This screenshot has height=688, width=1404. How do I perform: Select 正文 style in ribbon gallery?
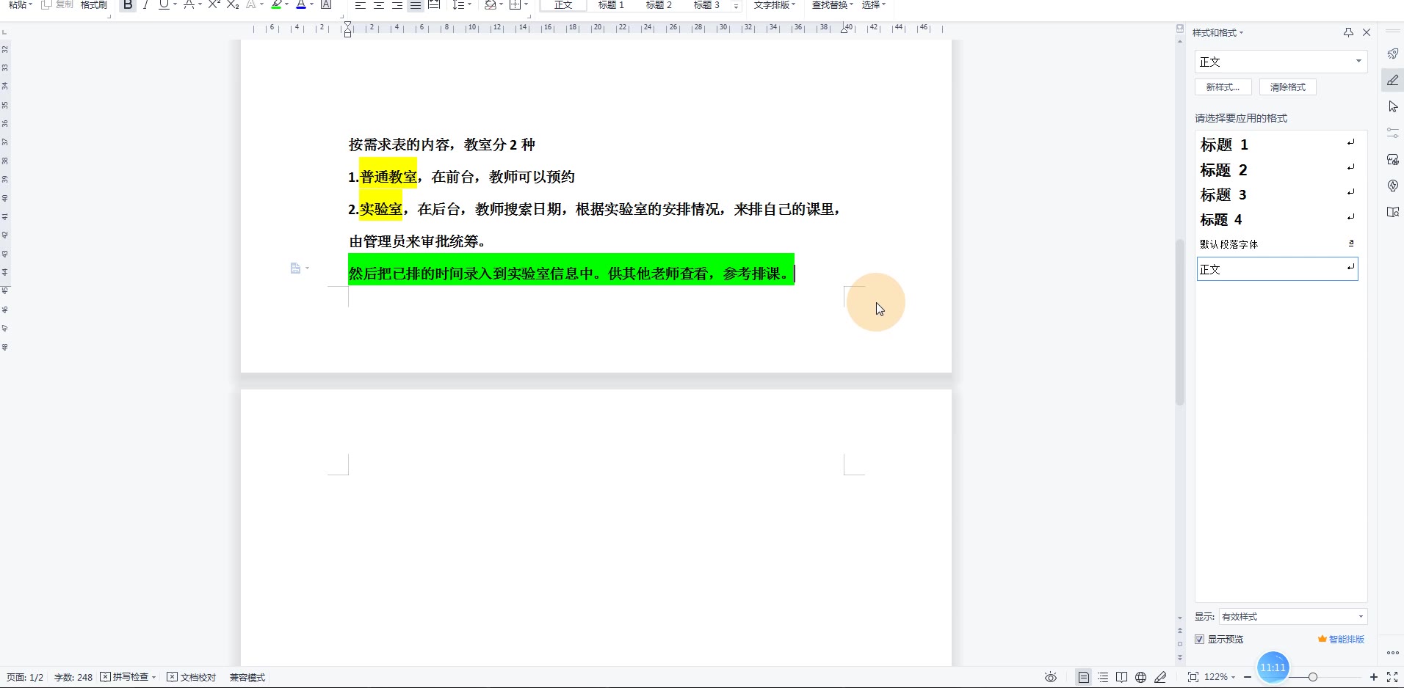[563, 4]
